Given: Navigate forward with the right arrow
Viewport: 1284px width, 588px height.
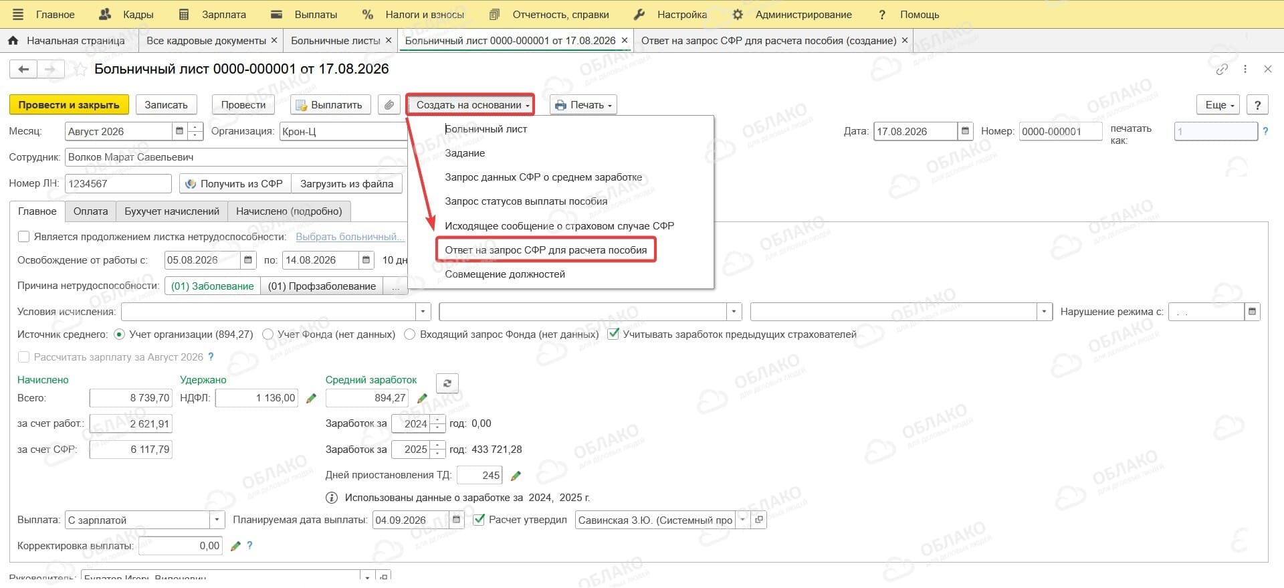Looking at the screenshot, I should point(50,69).
